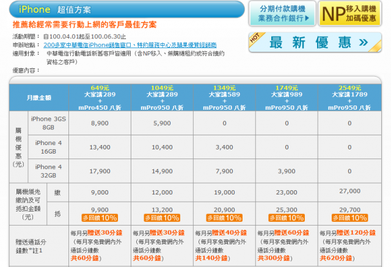Image resolution: width=391 pixels, height=267 pixels.
Task: Click the 2549元 plan column header
Action: 349,98
